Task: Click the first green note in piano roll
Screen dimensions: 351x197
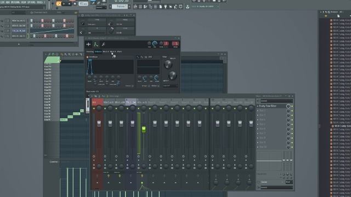Action: 64,120
